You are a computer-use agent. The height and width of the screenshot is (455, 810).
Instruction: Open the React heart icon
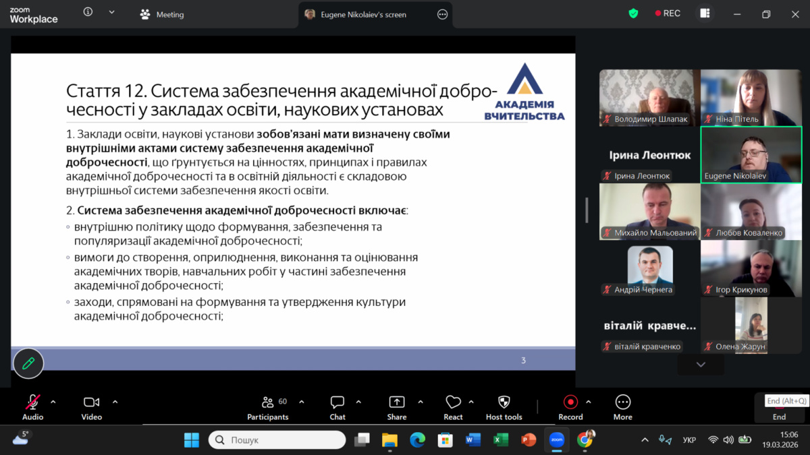pyautogui.click(x=453, y=402)
